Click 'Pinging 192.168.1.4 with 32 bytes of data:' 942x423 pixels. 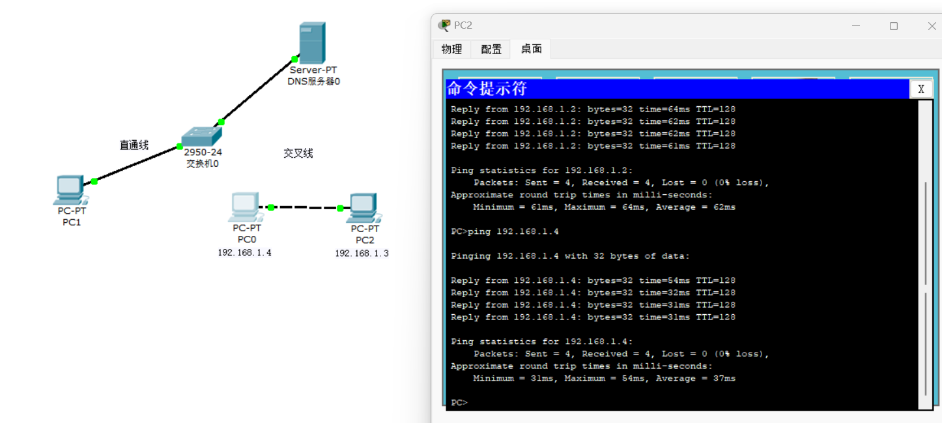(570, 256)
